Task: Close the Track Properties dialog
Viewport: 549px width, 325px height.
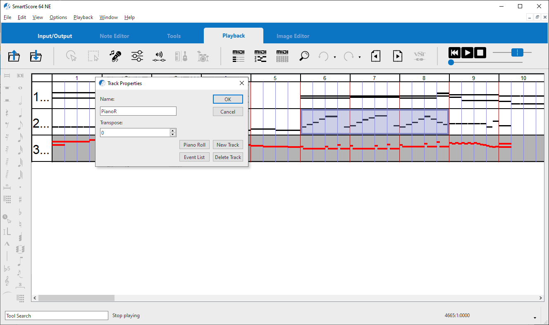Action: pos(242,83)
